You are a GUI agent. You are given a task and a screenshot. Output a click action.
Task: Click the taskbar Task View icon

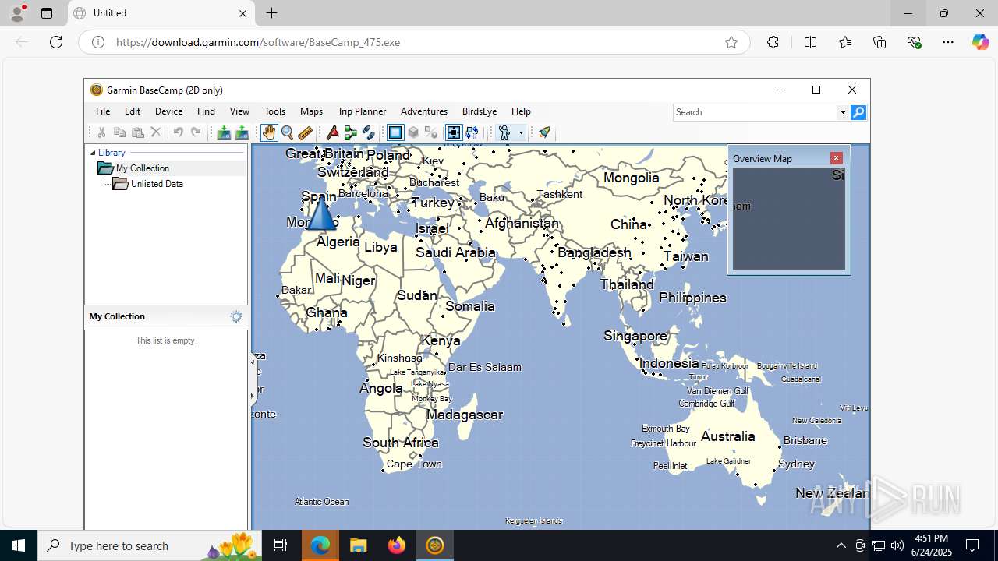(x=281, y=545)
